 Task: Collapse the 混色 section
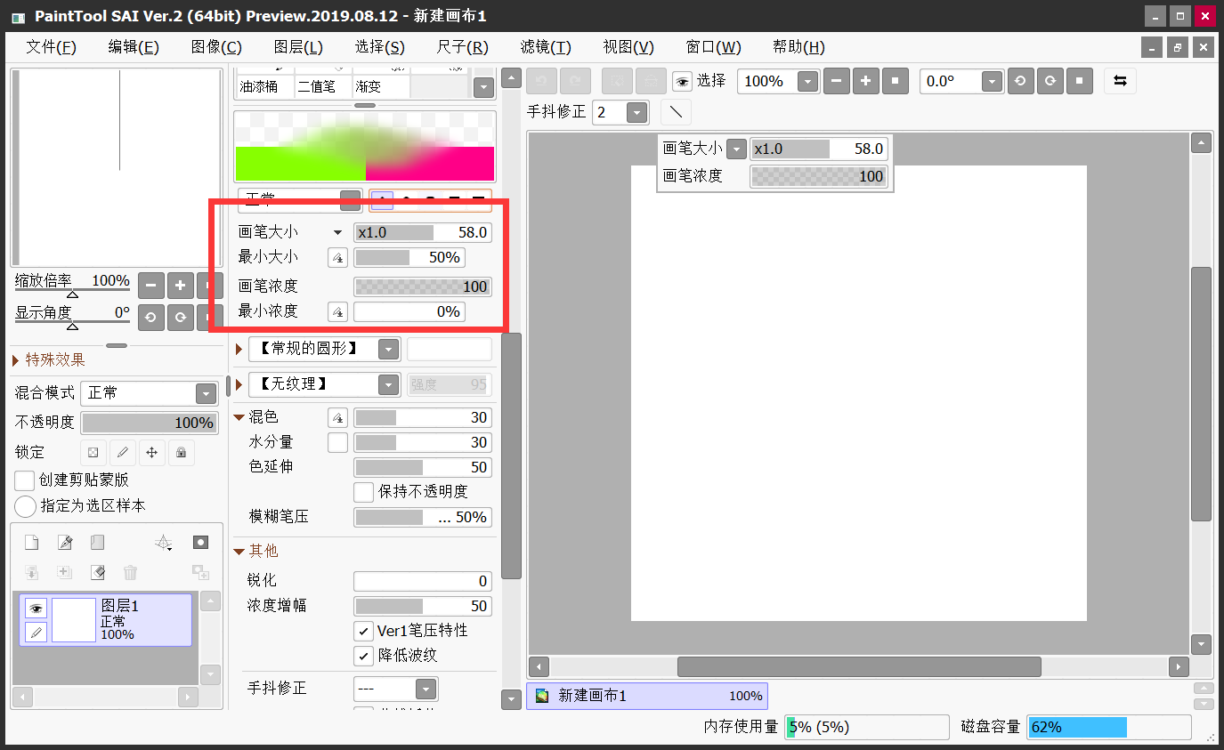coord(239,417)
